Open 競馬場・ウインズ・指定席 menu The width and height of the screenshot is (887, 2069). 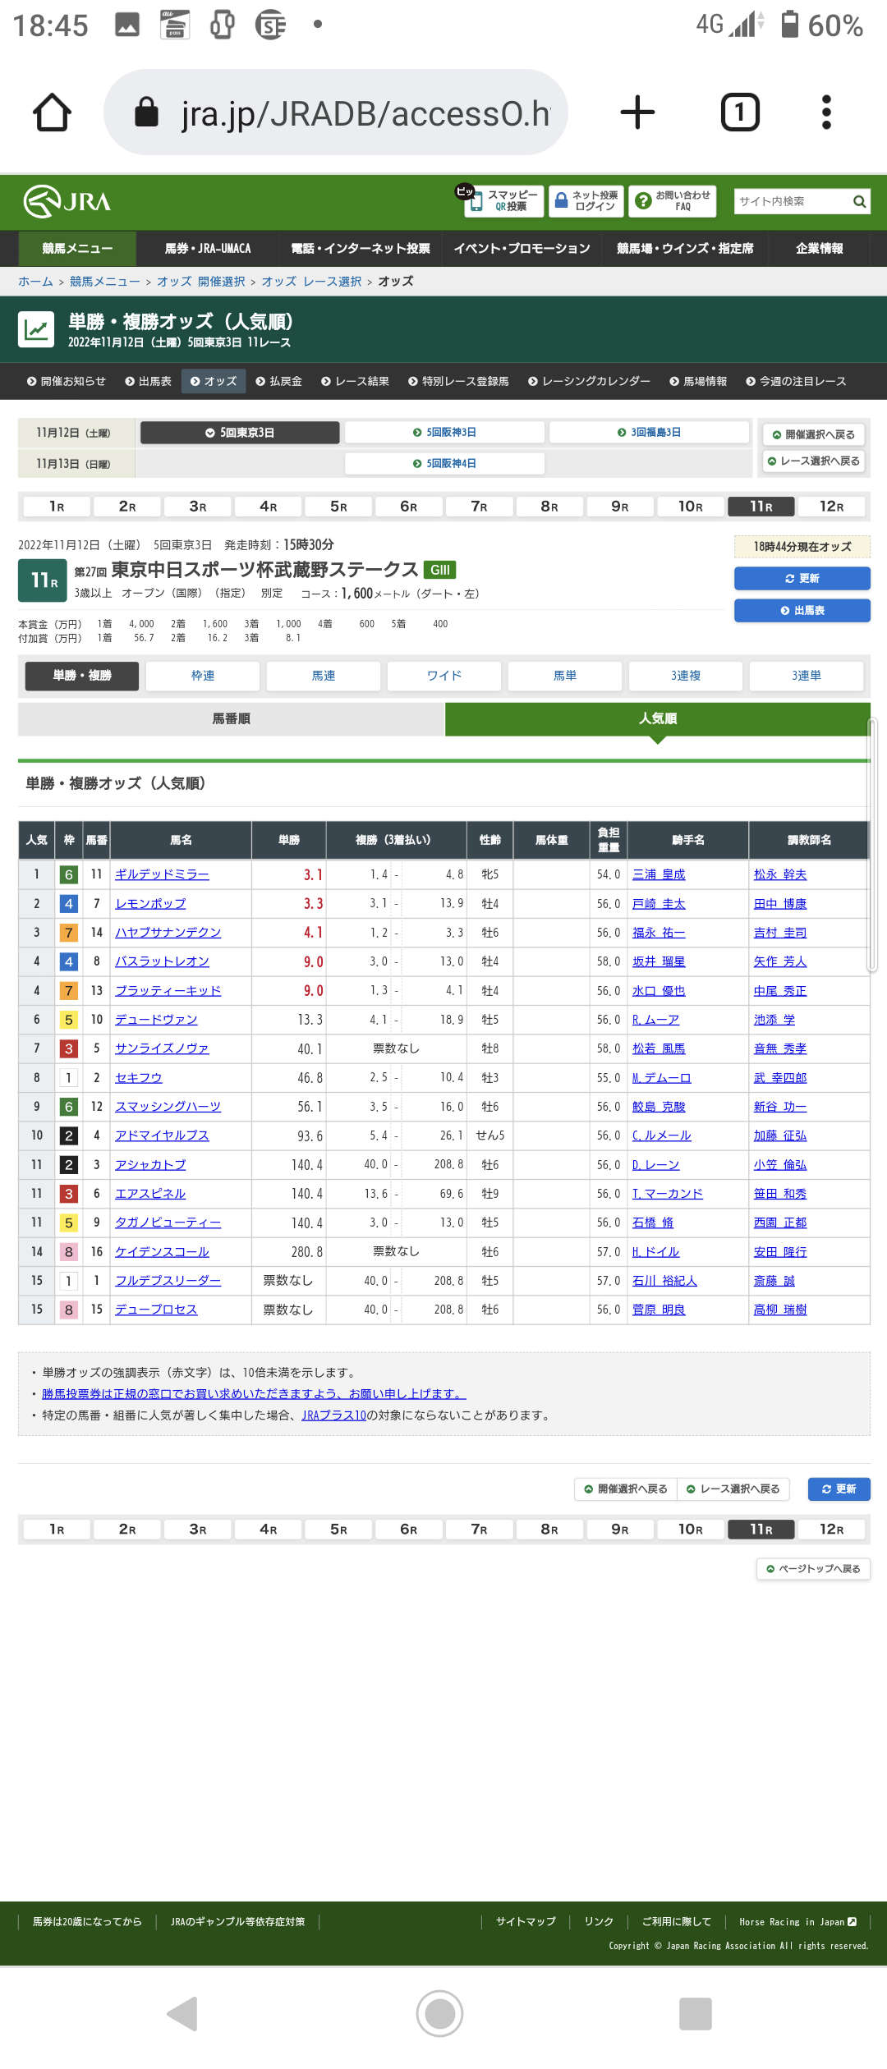685,249
